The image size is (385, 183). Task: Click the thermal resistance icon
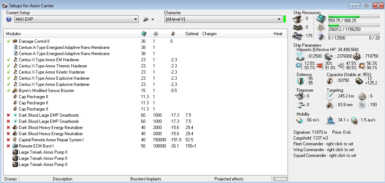coord(319,66)
